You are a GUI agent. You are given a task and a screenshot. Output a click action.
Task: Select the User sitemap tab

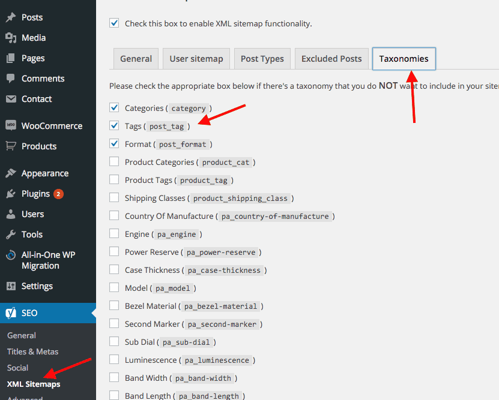pos(196,59)
